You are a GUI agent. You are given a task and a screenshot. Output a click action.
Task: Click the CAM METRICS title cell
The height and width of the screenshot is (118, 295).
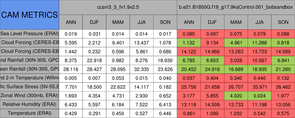(x=29, y=15)
